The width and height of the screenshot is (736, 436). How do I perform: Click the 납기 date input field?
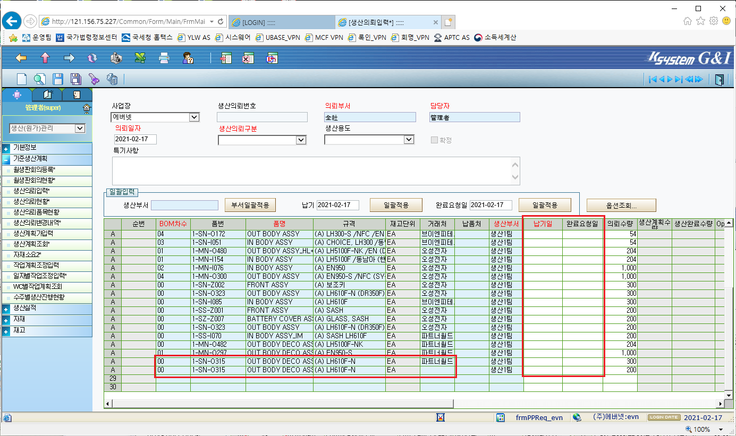338,205
